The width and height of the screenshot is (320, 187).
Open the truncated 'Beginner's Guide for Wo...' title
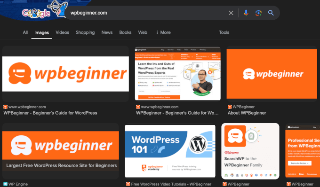(177, 113)
